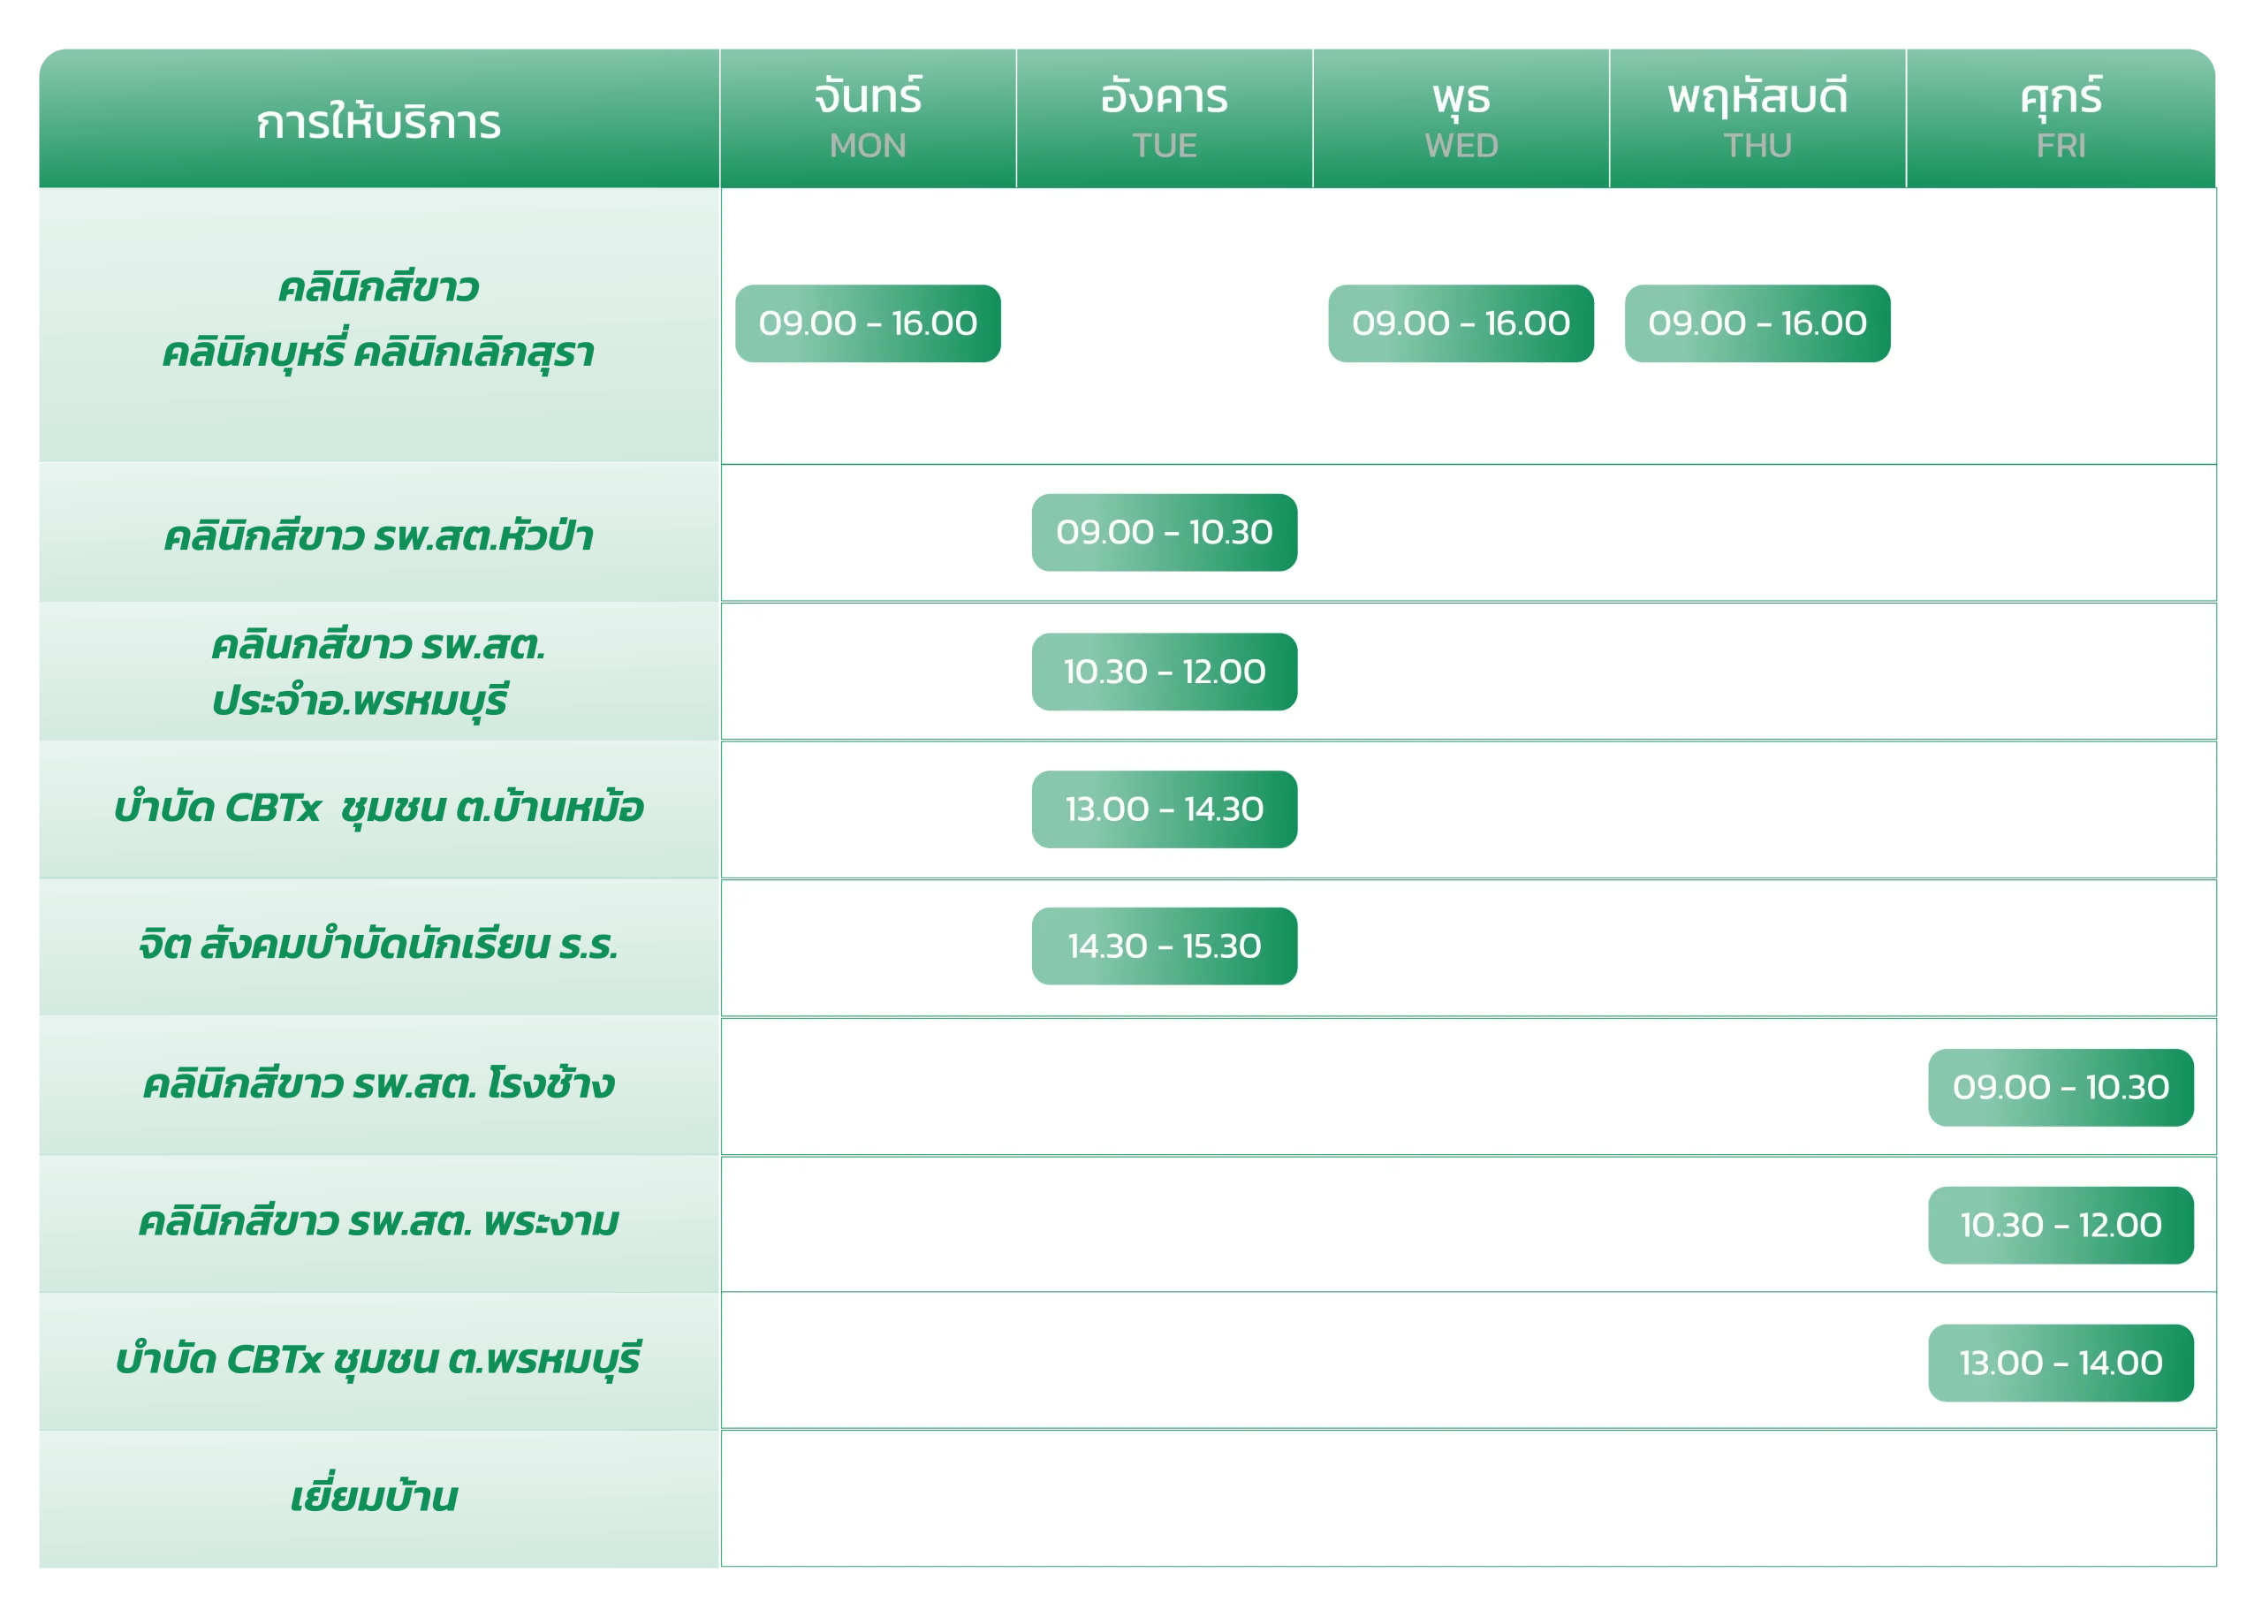Screen dimensions: 2262x1618
Task: Select Wednesday's 09.00 - 16.00 time slot
Action: coord(1461,323)
